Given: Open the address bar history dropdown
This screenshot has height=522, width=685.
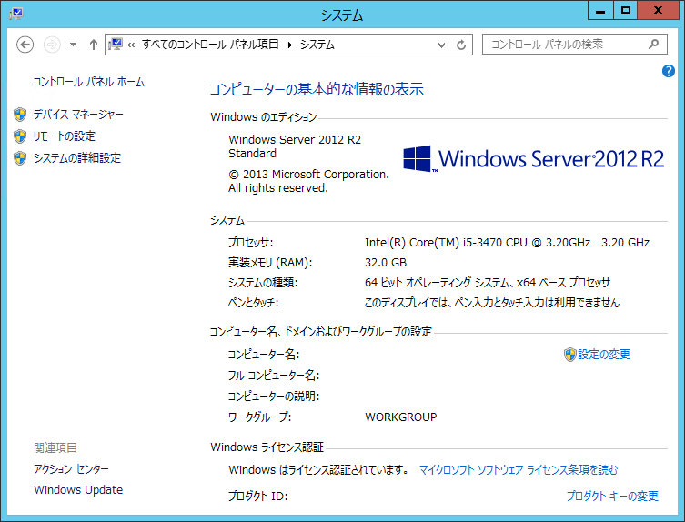Looking at the screenshot, I should (x=442, y=45).
